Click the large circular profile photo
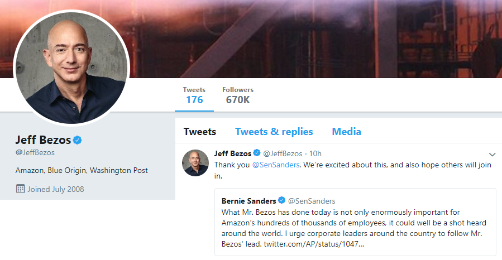 (71, 68)
